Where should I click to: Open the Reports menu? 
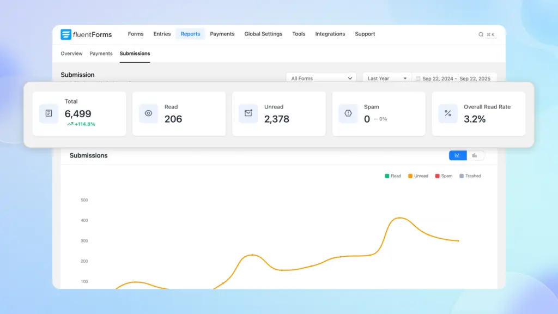[x=190, y=34]
